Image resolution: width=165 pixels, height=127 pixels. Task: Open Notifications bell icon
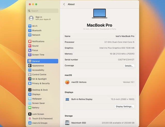30,41
